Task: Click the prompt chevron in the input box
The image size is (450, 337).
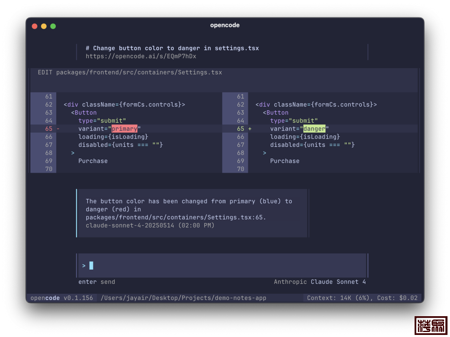Action: coord(84,265)
